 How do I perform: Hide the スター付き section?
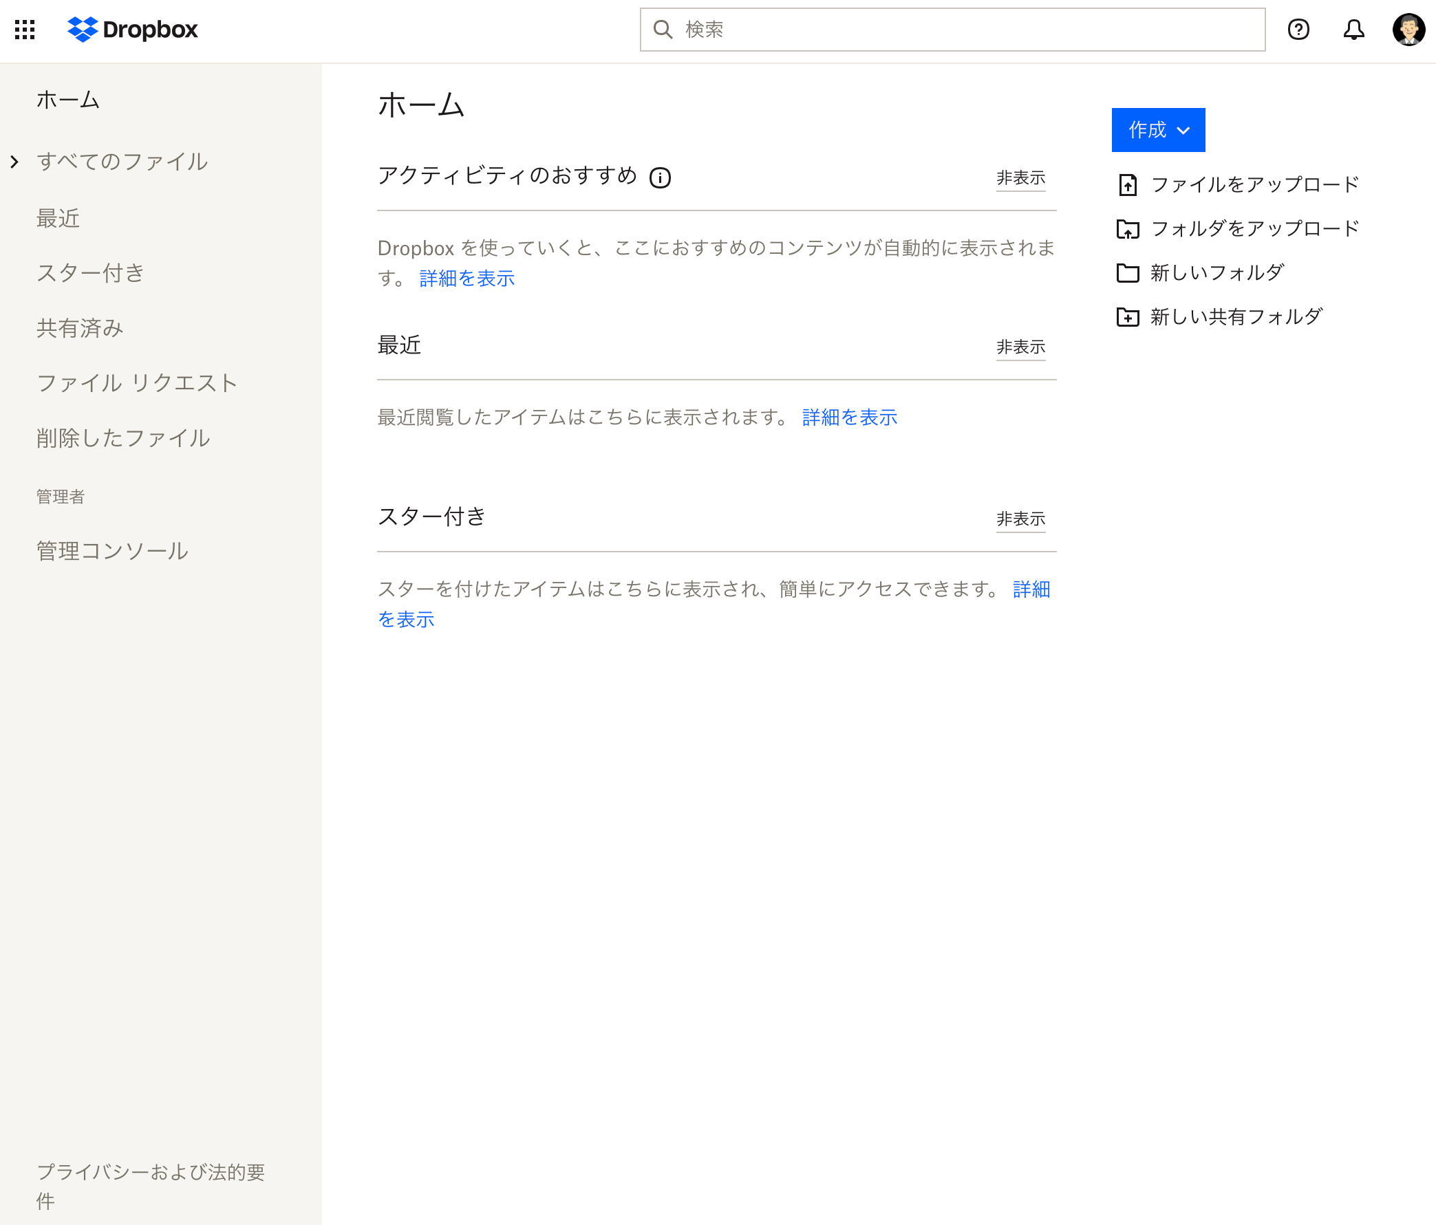coord(1020,519)
